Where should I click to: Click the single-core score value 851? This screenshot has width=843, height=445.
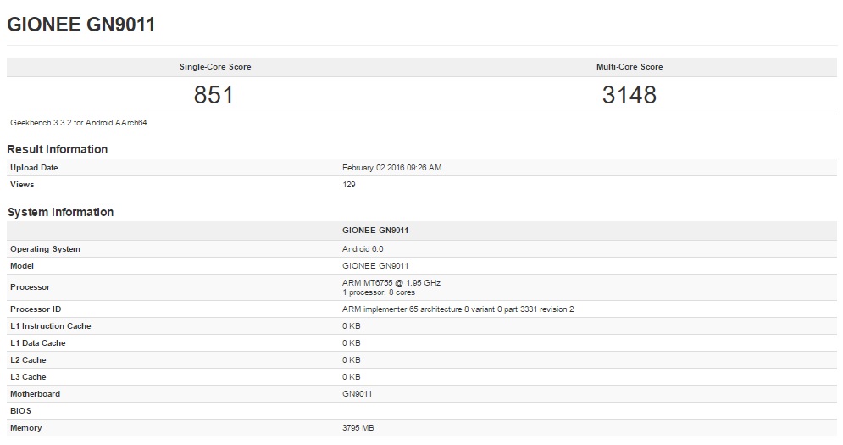[214, 95]
